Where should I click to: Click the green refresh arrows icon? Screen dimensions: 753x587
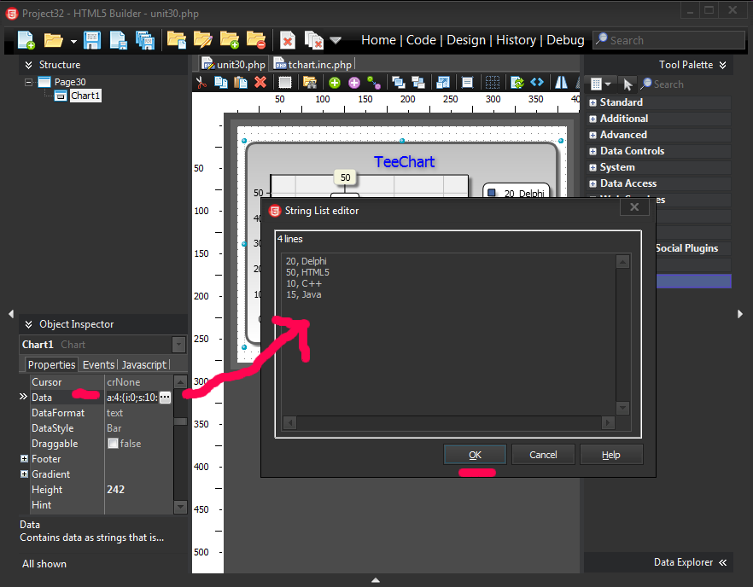(517, 83)
